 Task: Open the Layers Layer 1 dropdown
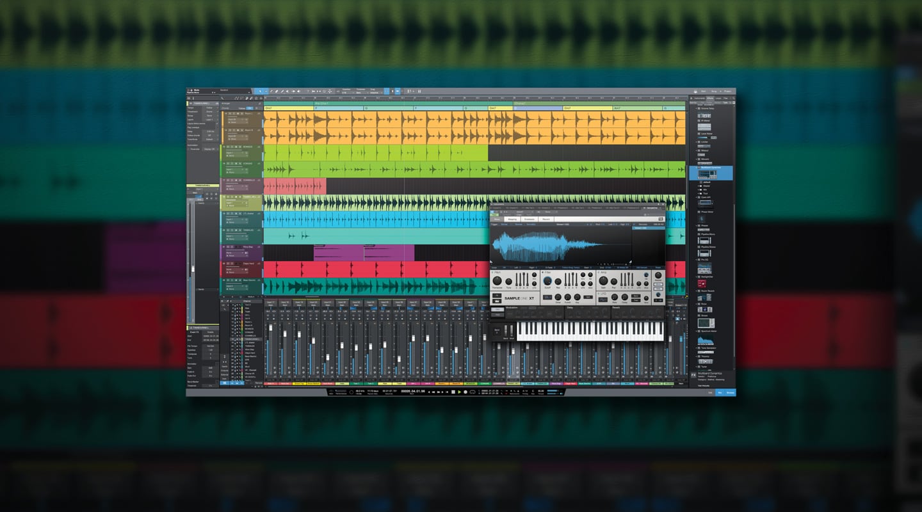pyautogui.click(x=209, y=120)
